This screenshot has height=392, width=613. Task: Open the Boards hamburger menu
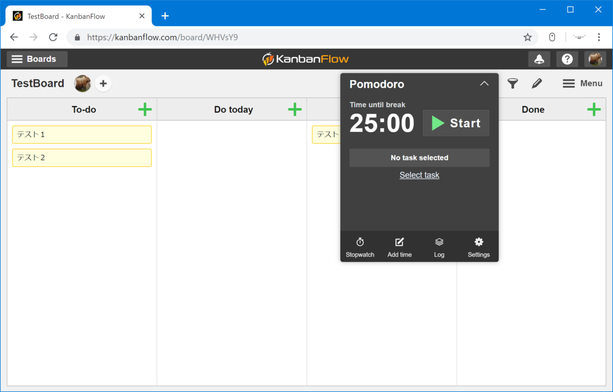[37, 59]
